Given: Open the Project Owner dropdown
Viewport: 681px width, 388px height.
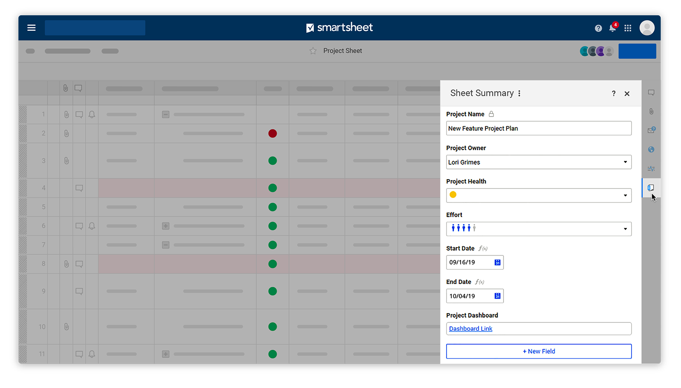Looking at the screenshot, I should [539, 162].
